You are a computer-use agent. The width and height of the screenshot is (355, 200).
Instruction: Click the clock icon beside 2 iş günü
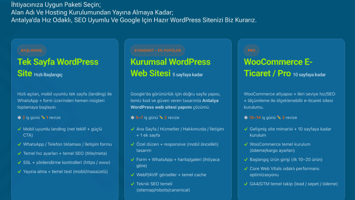point(19,117)
